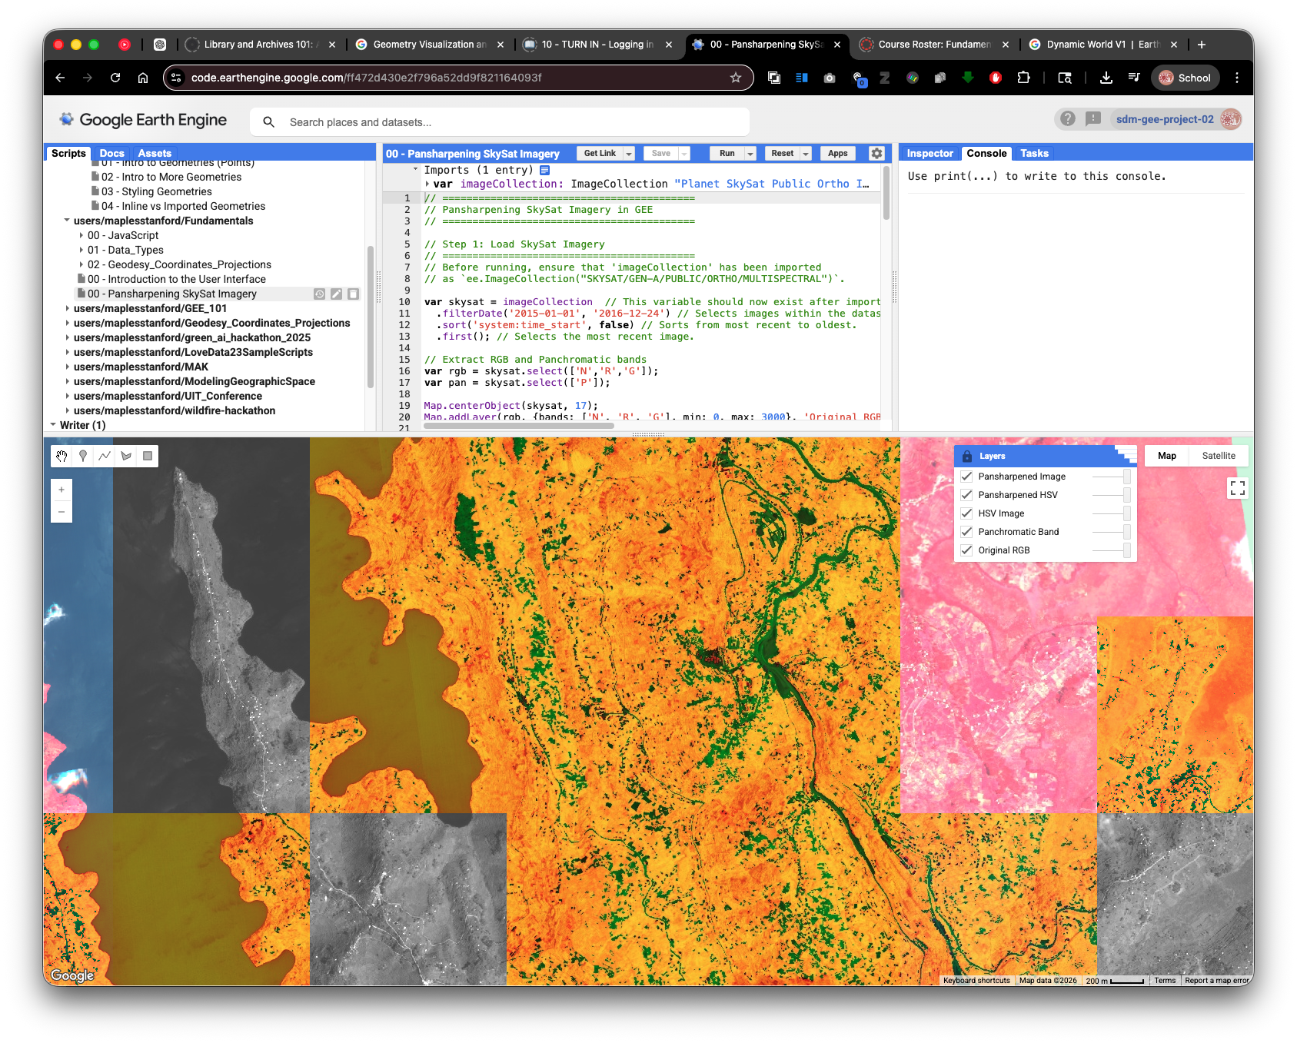The height and width of the screenshot is (1043, 1297).
Task: Expand the Run button dropdown arrow
Action: (750, 154)
